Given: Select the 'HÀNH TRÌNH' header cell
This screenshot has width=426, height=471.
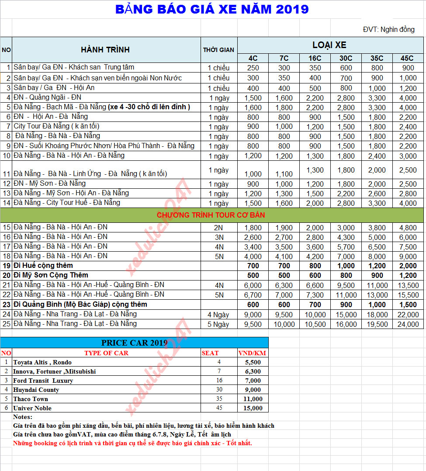Looking at the screenshot, I should pyautogui.click(x=105, y=49).
